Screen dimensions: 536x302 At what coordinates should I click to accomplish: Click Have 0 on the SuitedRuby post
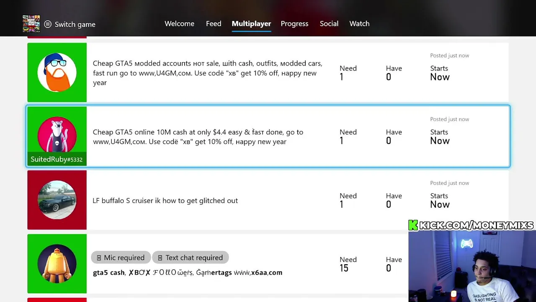(394, 137)
